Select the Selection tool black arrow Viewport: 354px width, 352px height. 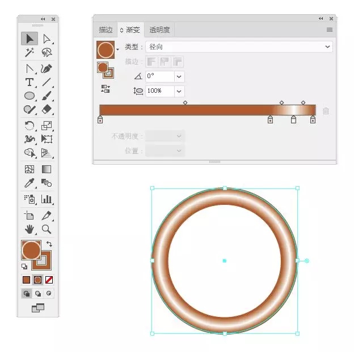[29, 38]
